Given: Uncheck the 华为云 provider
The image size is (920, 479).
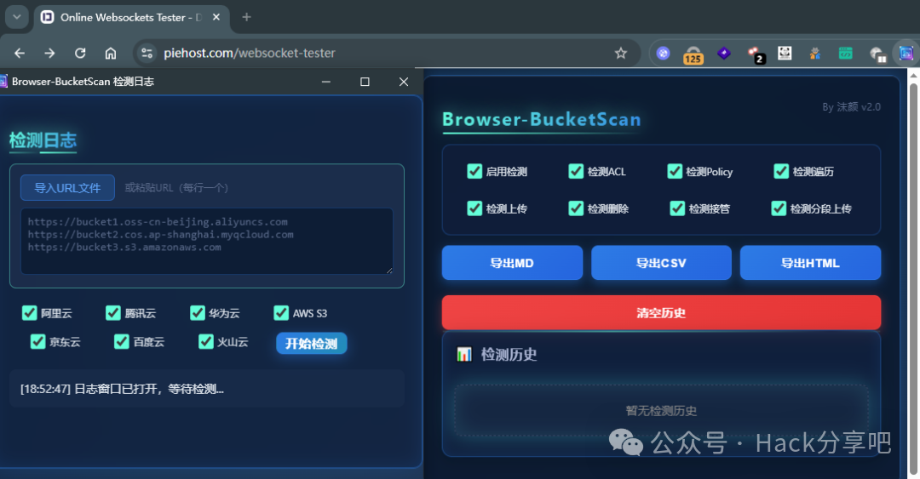Looking at the screenshot, I should pyautogui.click(x=198, y=313).
